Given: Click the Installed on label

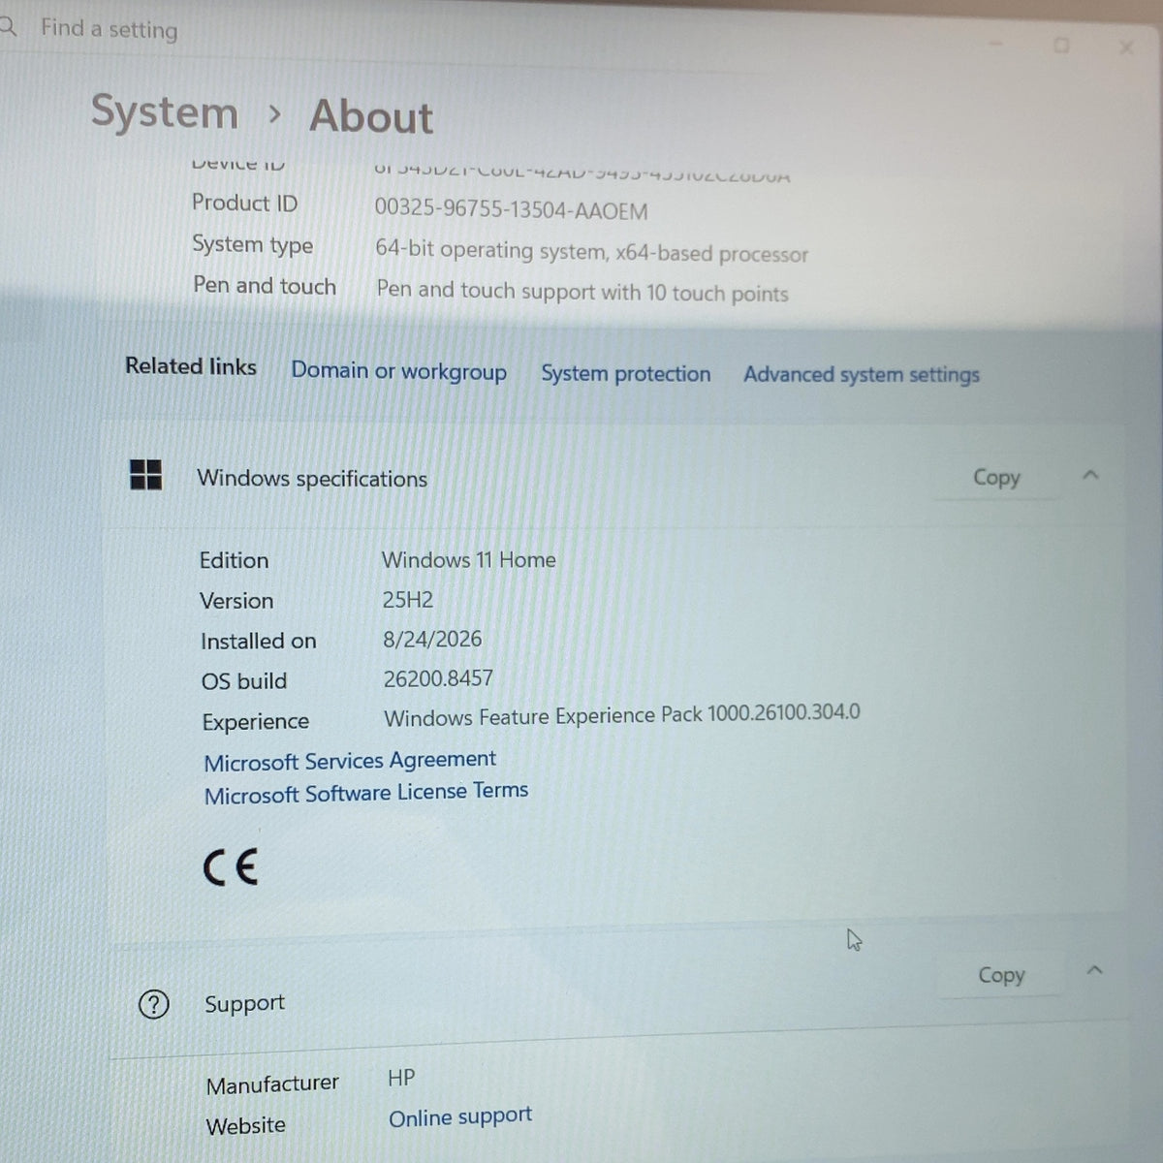Looking at the screenshot, I should pyautogui.click(x=258, y=642).
